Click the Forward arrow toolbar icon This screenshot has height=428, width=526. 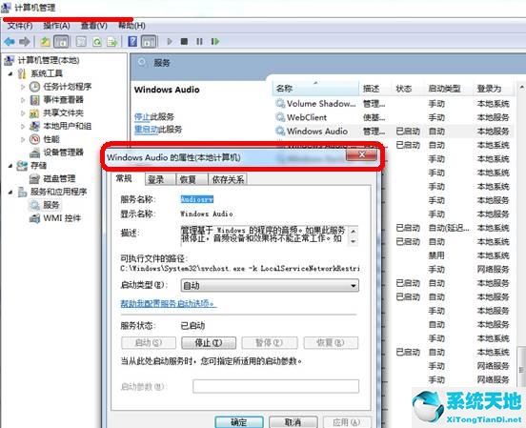pyautogui.click(x=24, y=42)
